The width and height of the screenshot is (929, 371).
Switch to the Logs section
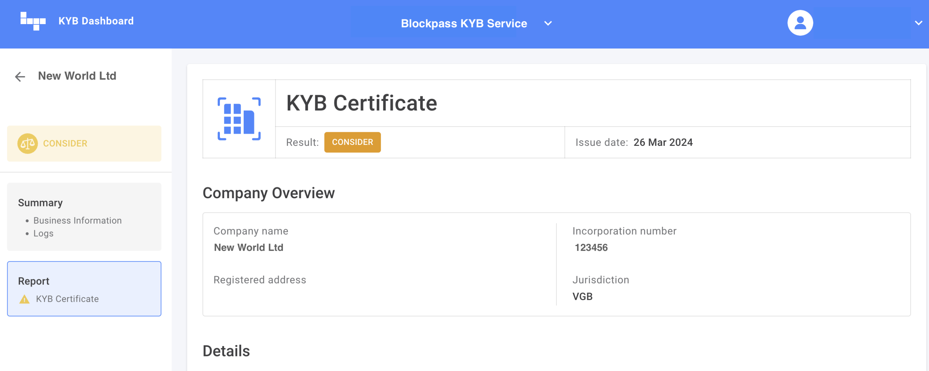(43, 233)
